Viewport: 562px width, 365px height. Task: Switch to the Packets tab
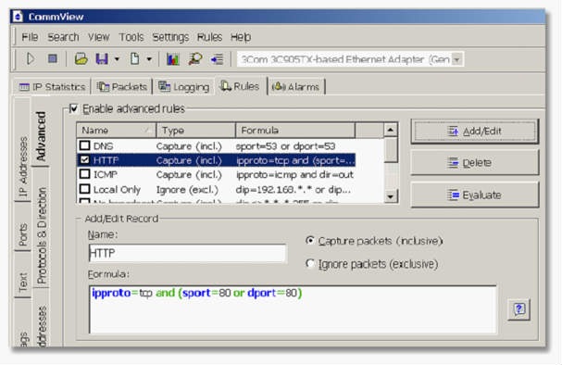click(122, 87)
